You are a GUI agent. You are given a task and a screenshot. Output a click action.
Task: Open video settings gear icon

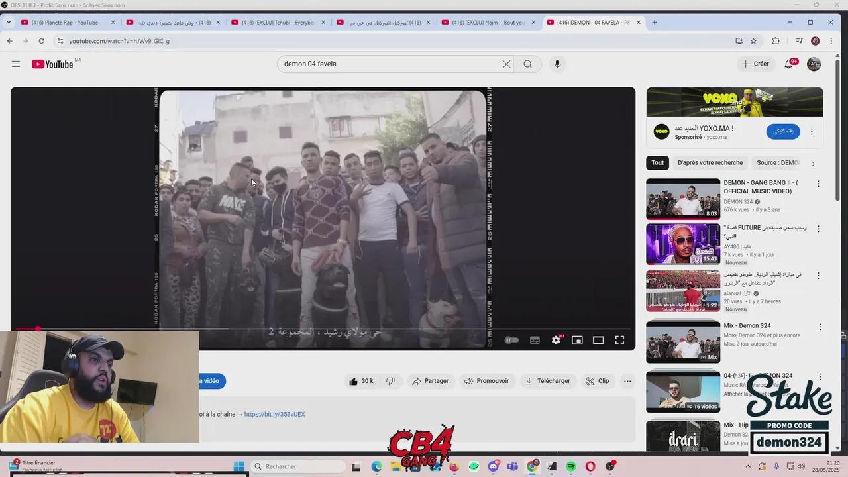click(556, 340)
